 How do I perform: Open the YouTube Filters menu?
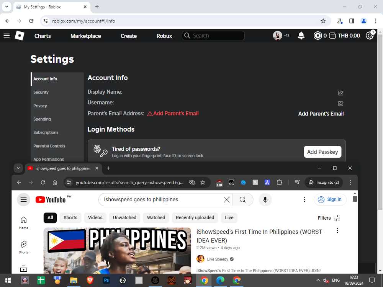pos(329,218)
